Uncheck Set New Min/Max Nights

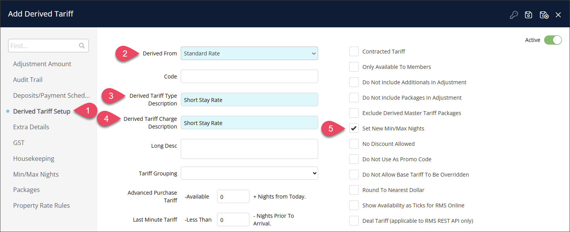click(354, 128)
